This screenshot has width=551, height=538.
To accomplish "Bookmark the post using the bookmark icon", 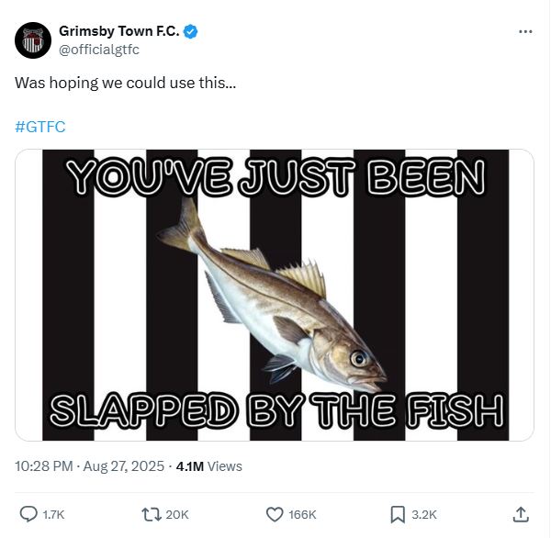I will coord(399,514).
